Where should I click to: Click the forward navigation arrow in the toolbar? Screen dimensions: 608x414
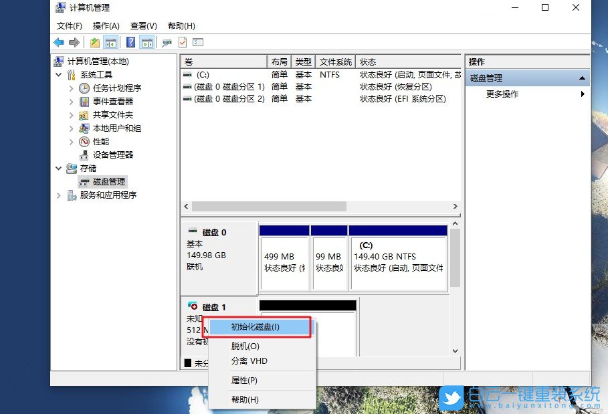tap(74, 41)
